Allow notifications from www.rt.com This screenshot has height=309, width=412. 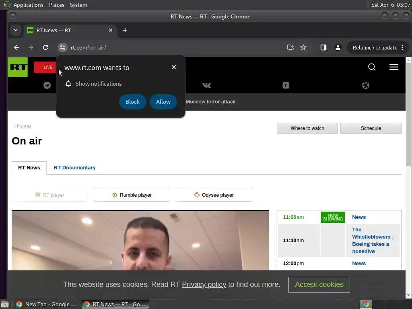click(163, 102)
